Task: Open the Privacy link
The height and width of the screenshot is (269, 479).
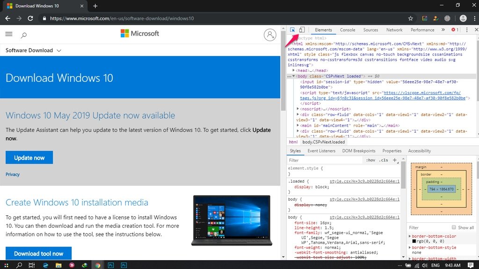Action: (x=13, y=175)
